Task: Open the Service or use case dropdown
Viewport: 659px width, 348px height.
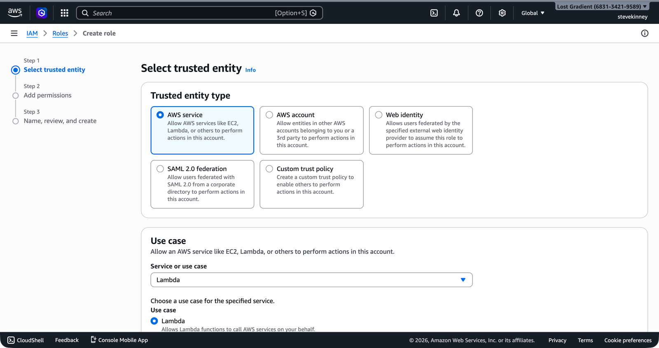Action: 311,280
